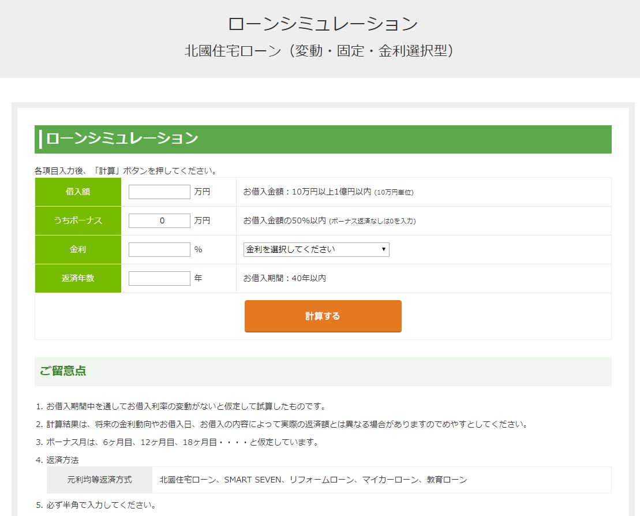Open the 金利を選択してください dropdown

316,249
